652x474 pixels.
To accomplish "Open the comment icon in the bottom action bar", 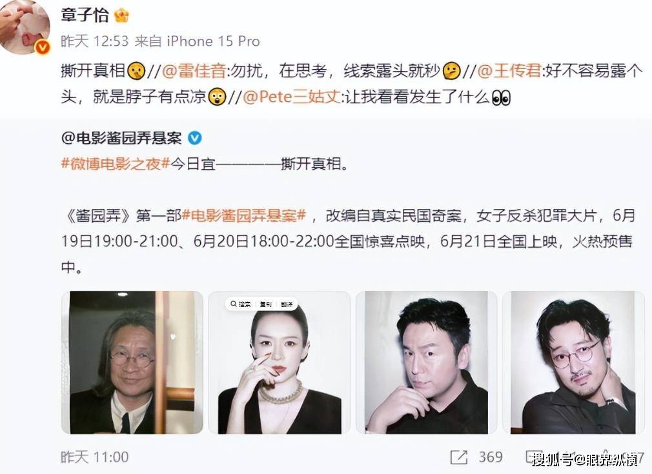I will tap(534, 457).
